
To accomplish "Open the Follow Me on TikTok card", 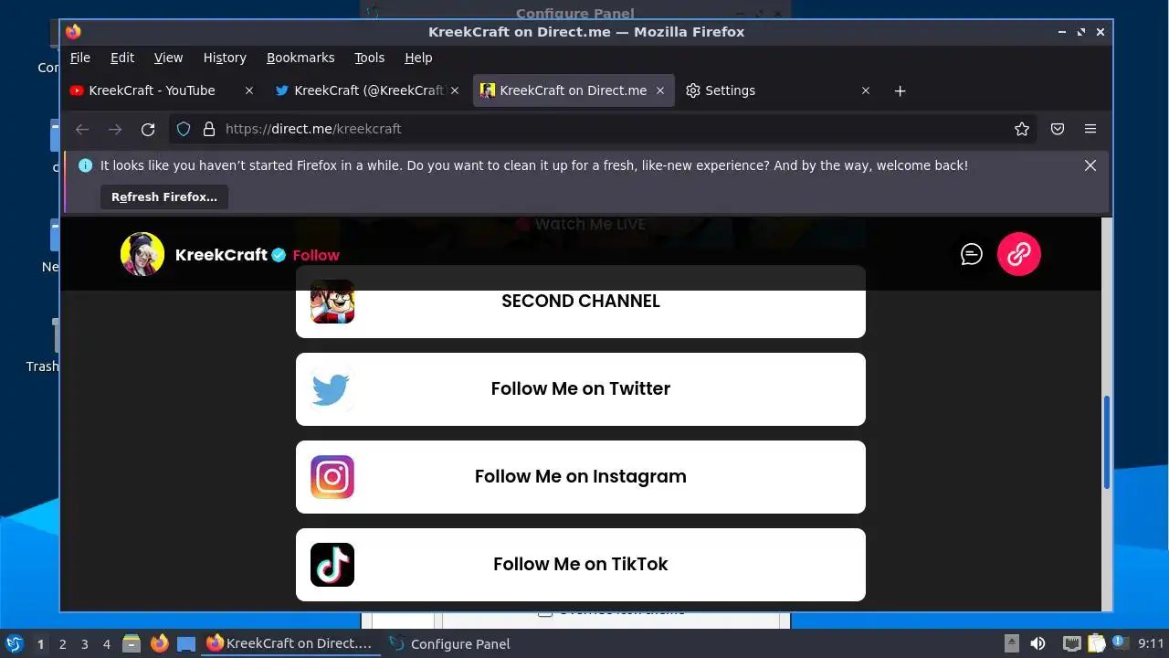I will 581,565.
